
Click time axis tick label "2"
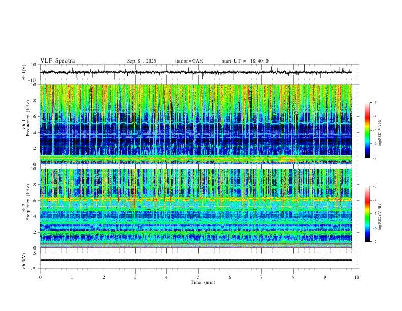point(104,277)
